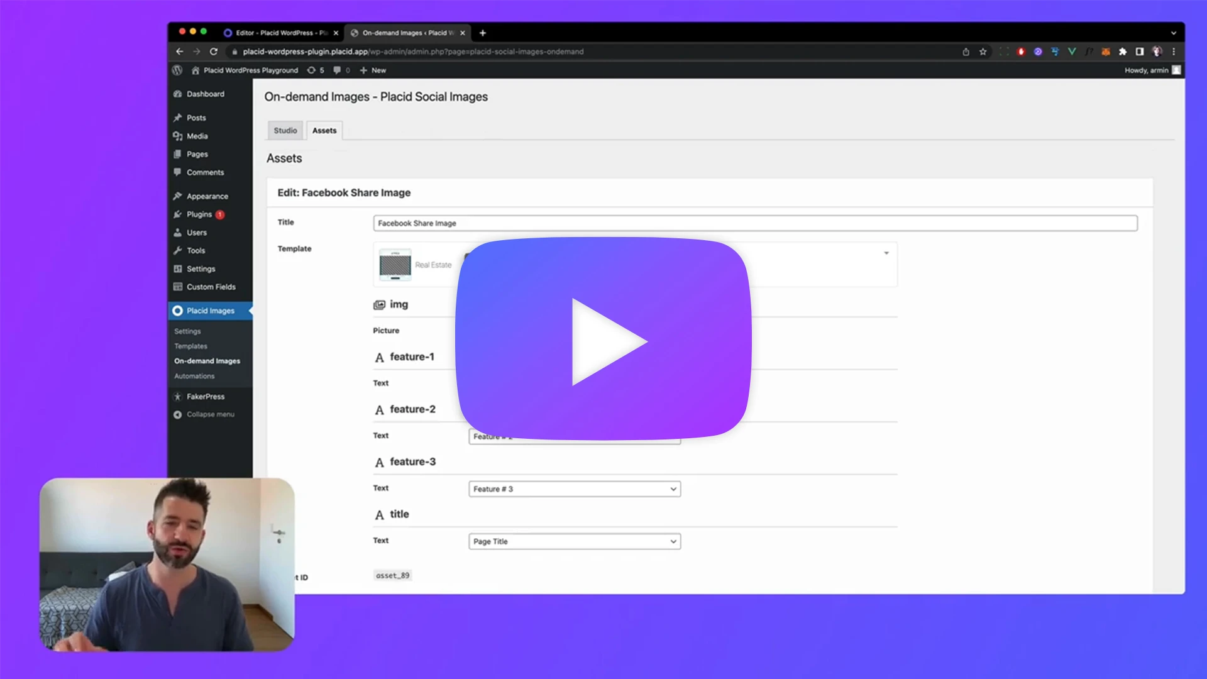Screen dimensions: 1207x679
Task: Click the Chrome profile avatar icon
Action: (x=1157, y=52)
